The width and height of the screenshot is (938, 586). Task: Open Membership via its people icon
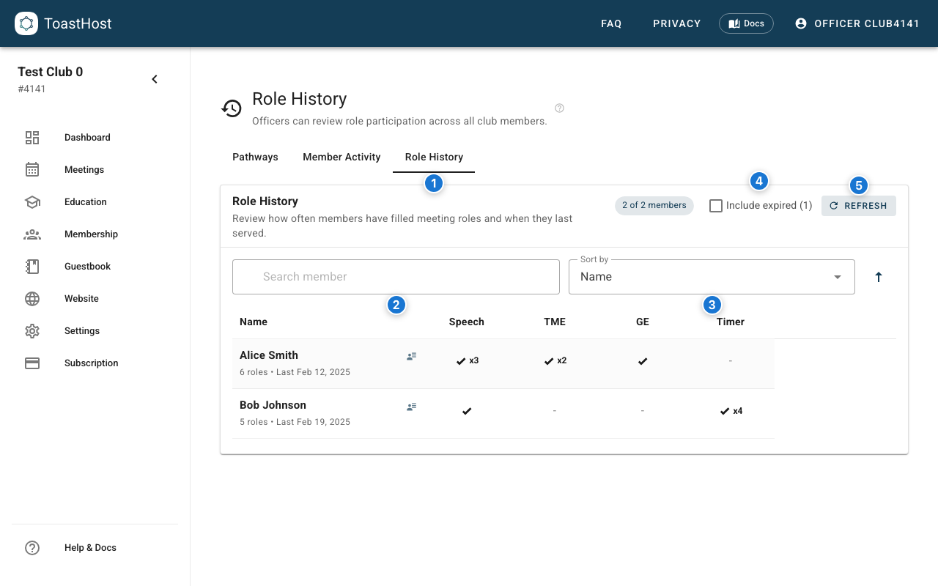[x=32, y=234]
